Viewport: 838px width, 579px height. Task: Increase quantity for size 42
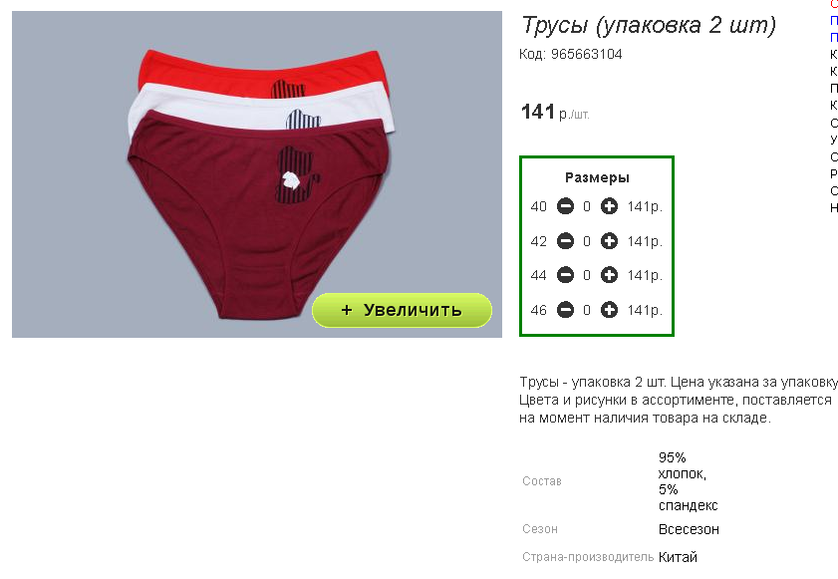(609, 240)
